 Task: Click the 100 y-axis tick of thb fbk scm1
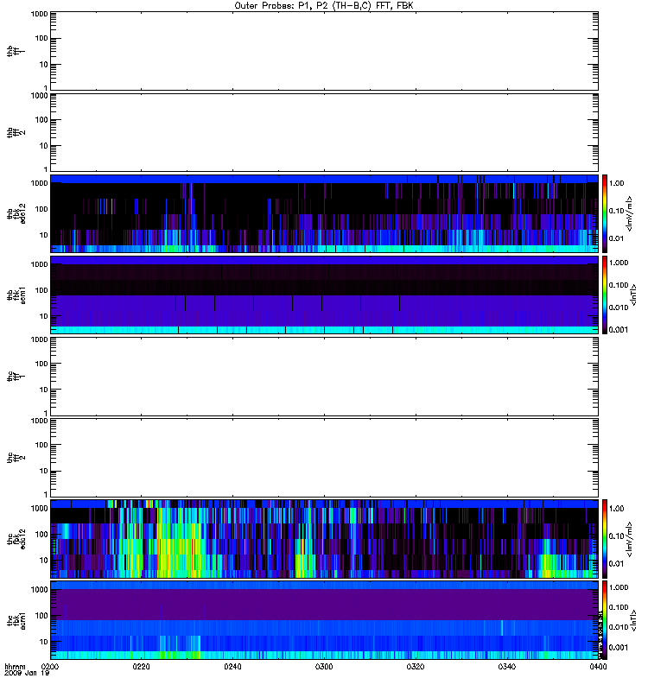(x=41, y=290)
